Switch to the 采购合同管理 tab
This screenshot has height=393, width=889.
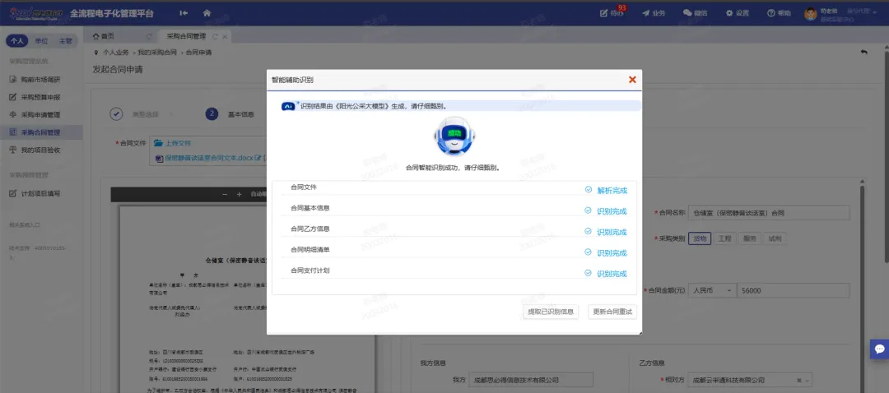tap(186, 36)
